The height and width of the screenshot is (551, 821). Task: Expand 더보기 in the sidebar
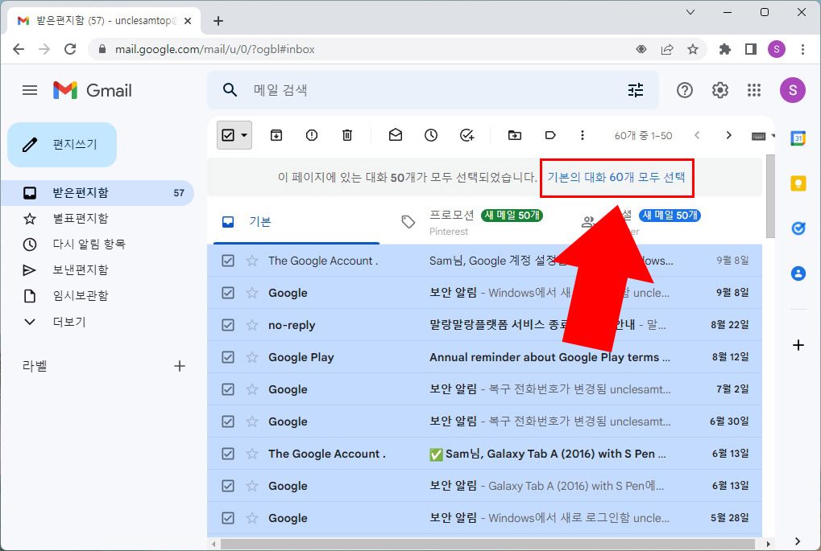[69, 322]
